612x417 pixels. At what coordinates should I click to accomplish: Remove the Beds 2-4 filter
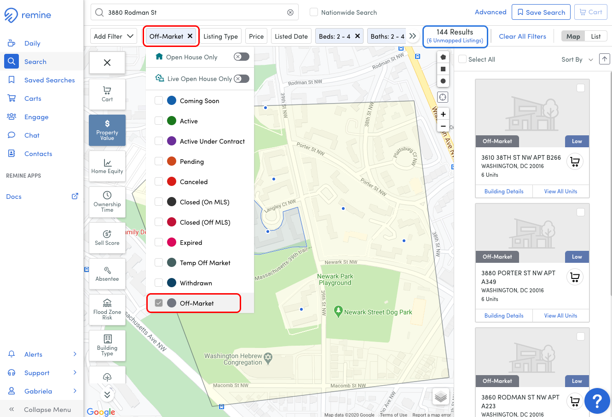(x=357, y=36)
